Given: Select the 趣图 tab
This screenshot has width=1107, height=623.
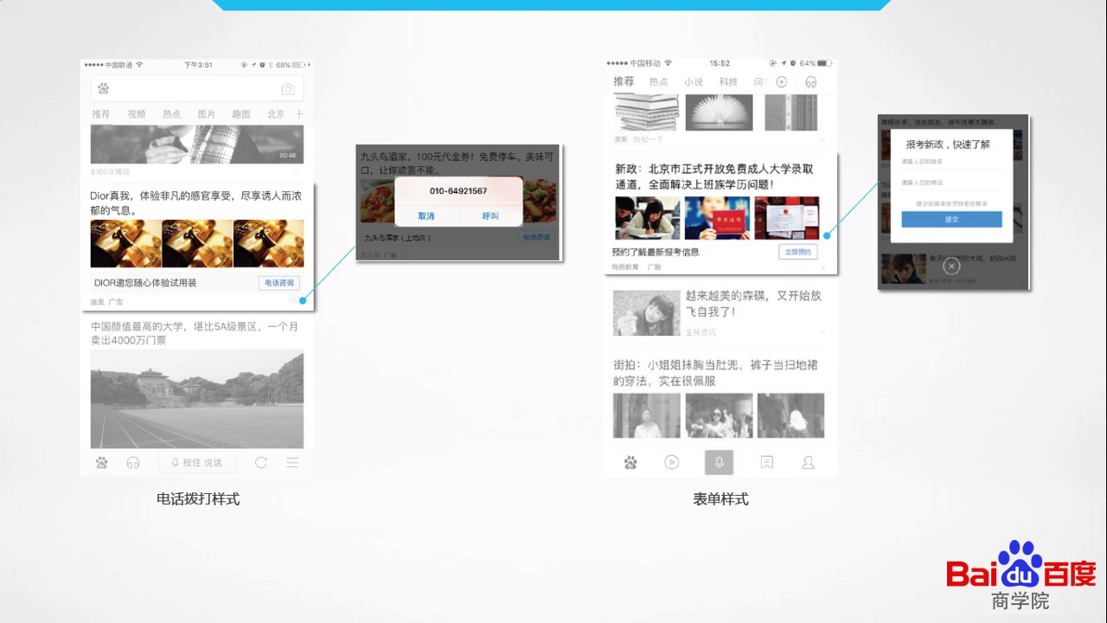Looking at the screenshot, I should point(241,114).
